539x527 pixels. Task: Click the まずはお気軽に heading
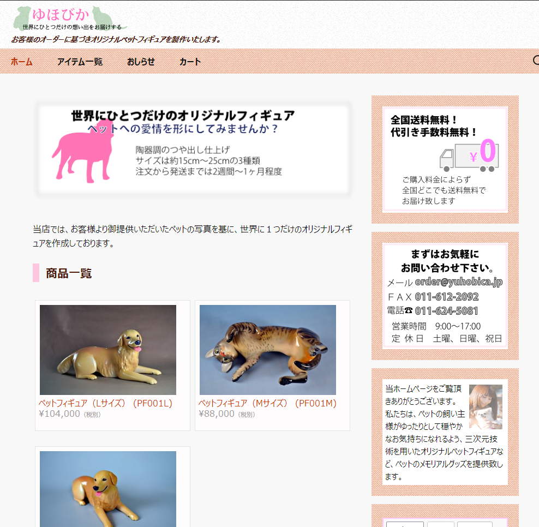tap(445, 254)
